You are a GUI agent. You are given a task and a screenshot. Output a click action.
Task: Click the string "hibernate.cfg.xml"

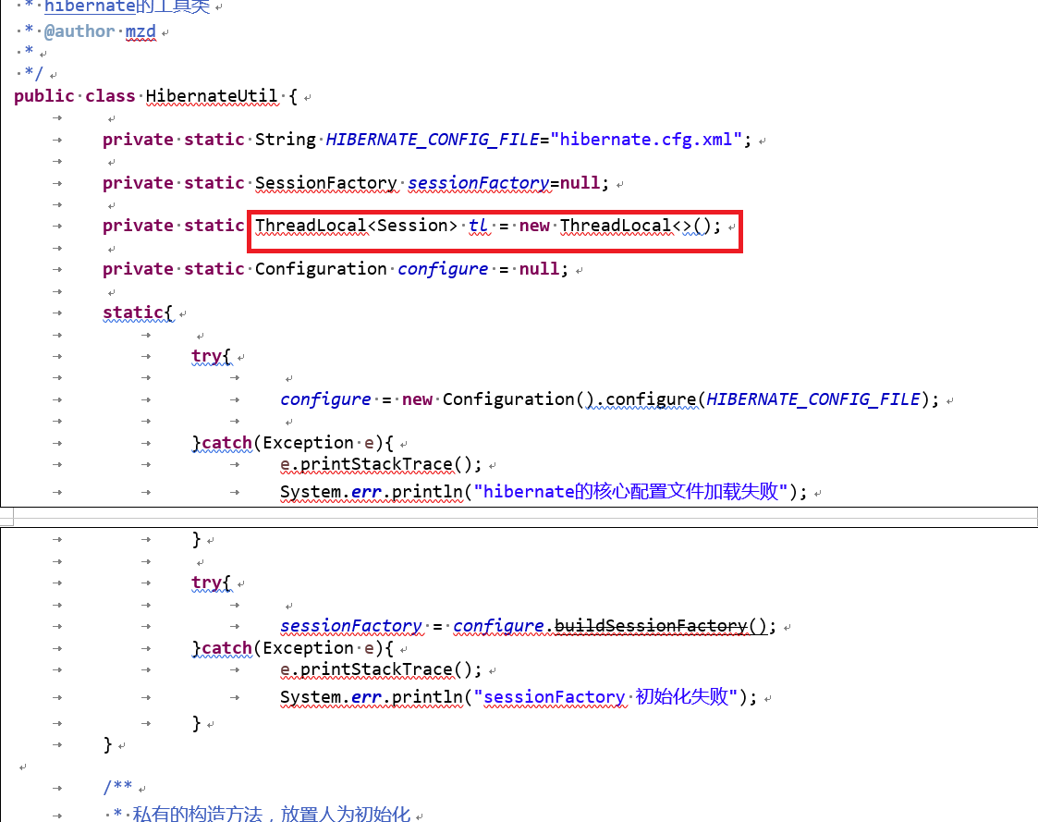click(x=647, y=140)
